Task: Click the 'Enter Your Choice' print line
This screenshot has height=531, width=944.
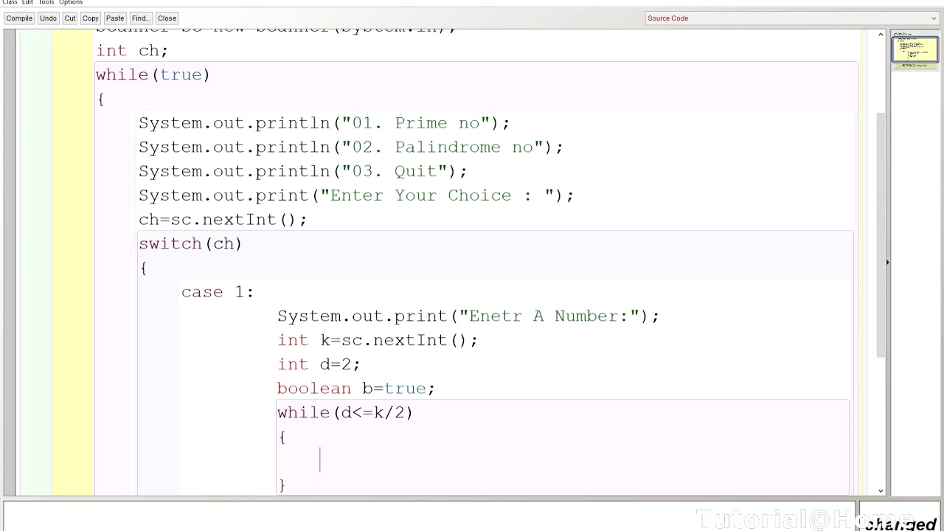Action: [x=356, y=195]
